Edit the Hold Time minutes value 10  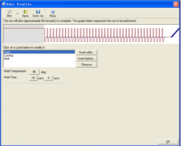pos(33,78)
